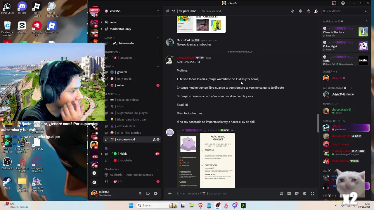Show pinned messages via pin icon

click(308, 11)
